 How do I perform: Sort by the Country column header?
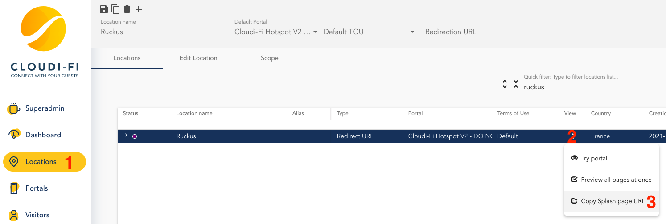click(601, 113)
